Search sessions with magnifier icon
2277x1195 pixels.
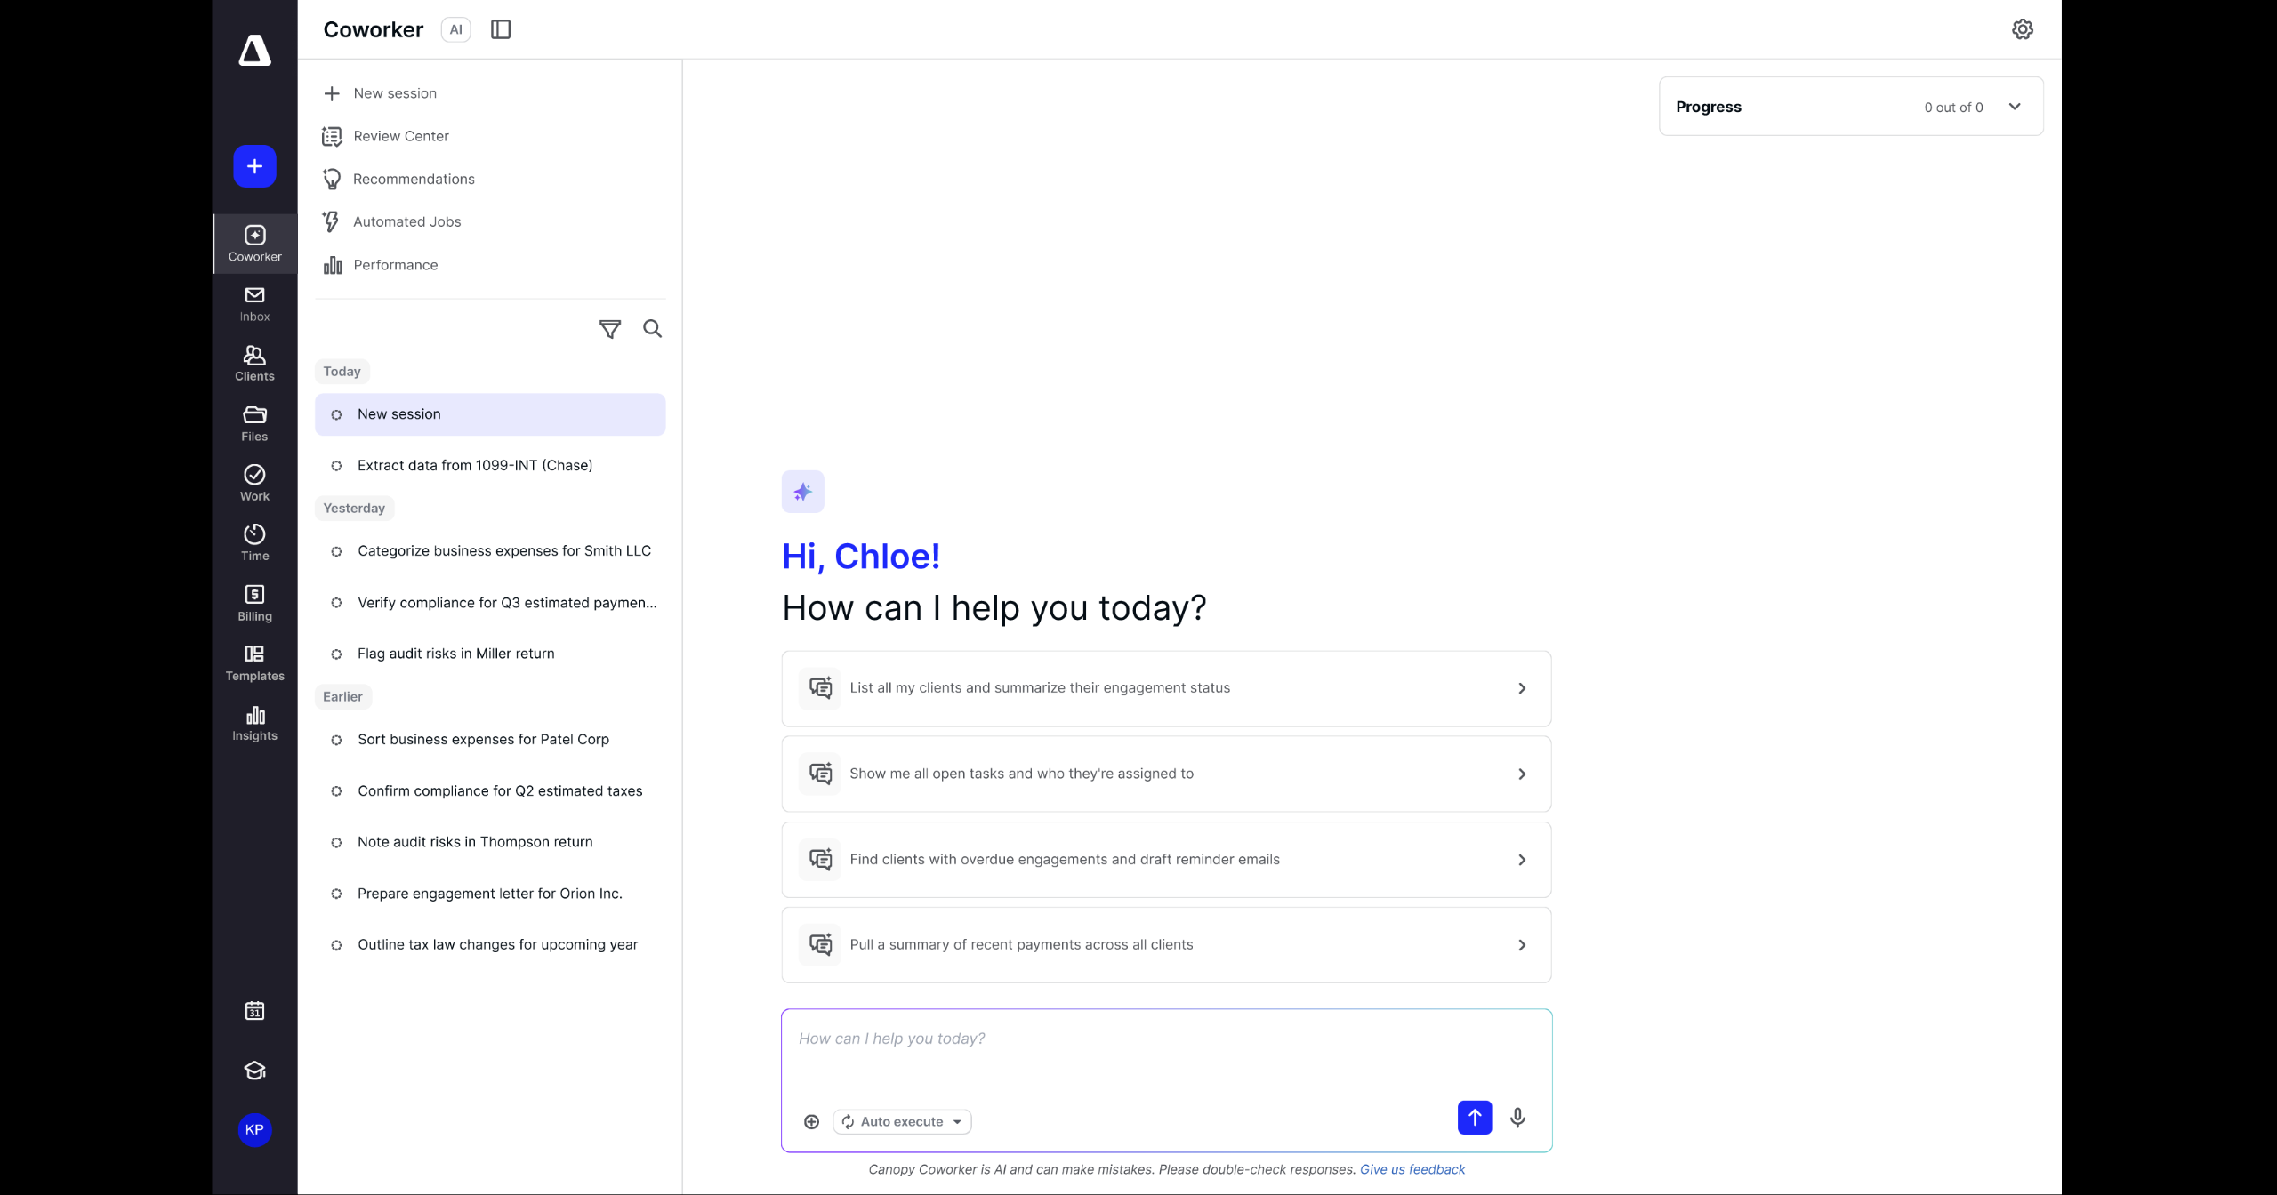(653, 329)
